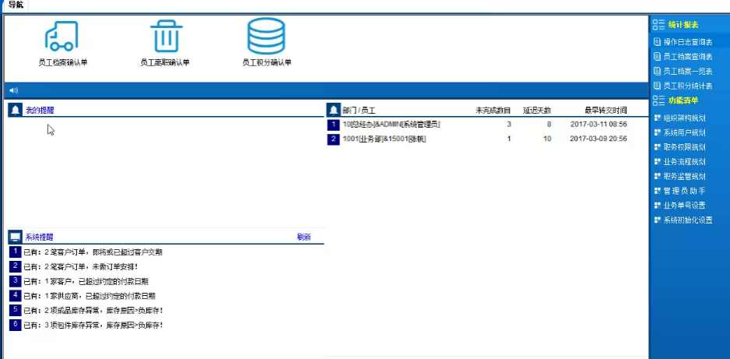The image size is (730, 359).
Task: Open 员工档案确认单 truck icon
Action: pyautogui.click(x=62, y=37)
